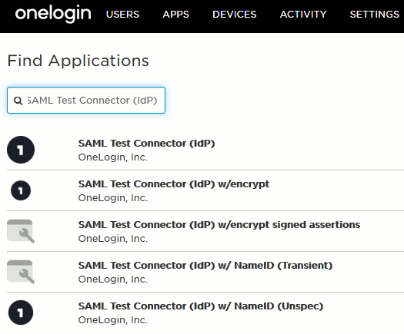Click icon for SAML Test Connector w/encrypt
This screenshot has height=334, width=404.
[x=21, y=190]
